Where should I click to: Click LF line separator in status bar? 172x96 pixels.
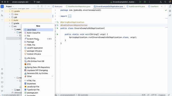(148, 95)
